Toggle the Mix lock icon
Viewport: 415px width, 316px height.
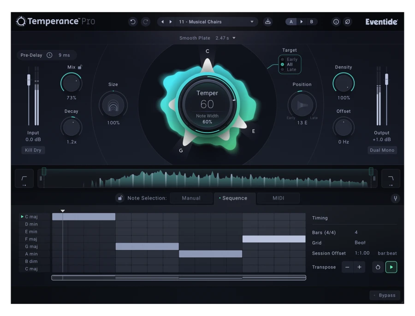pos(80,67)
